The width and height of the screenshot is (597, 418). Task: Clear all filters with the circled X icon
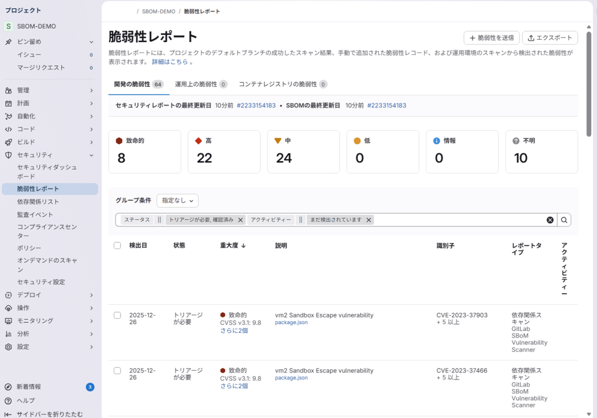550,220
